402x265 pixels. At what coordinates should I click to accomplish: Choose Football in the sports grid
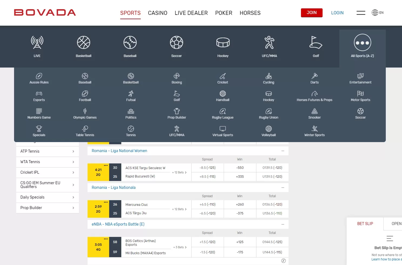point(85,96)
